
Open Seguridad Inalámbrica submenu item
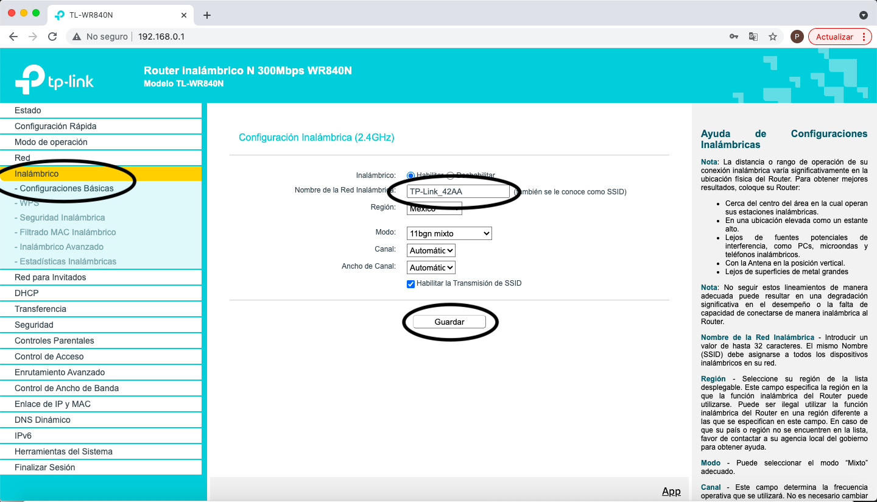pos(62,217)
